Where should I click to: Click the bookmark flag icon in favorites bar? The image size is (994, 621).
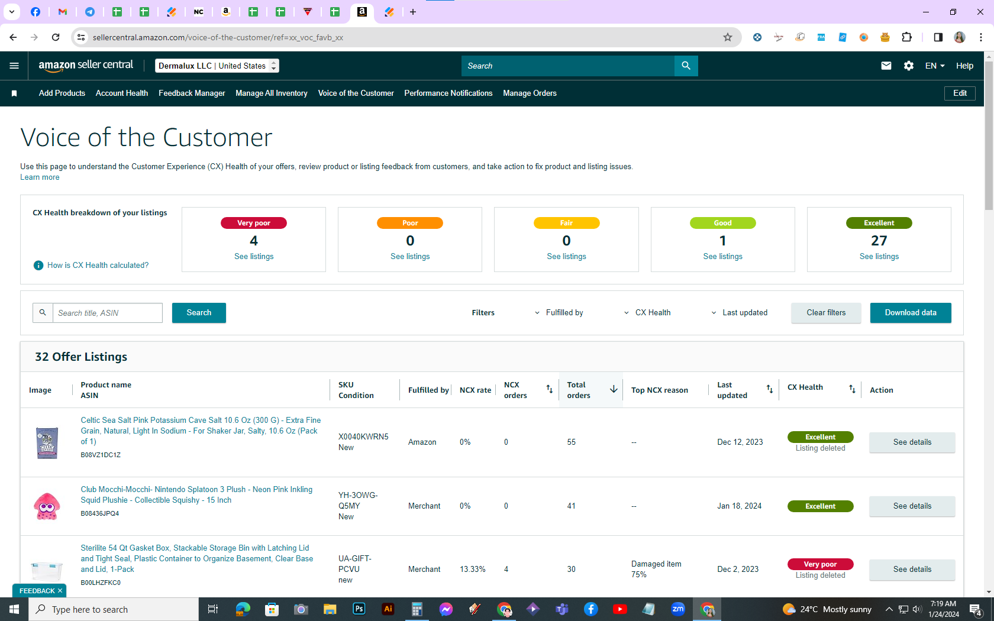pyautogui.click(x=14, y=93)
